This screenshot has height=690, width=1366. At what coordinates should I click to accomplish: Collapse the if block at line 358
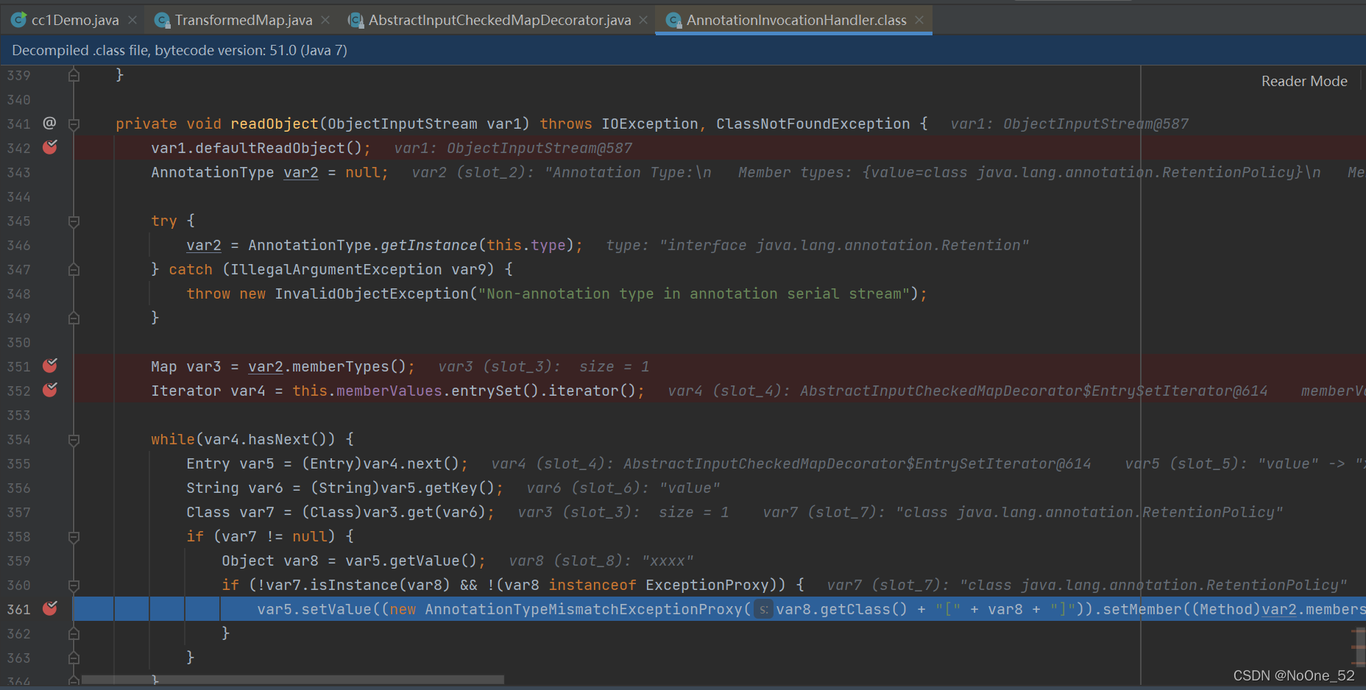pos(74,537)
